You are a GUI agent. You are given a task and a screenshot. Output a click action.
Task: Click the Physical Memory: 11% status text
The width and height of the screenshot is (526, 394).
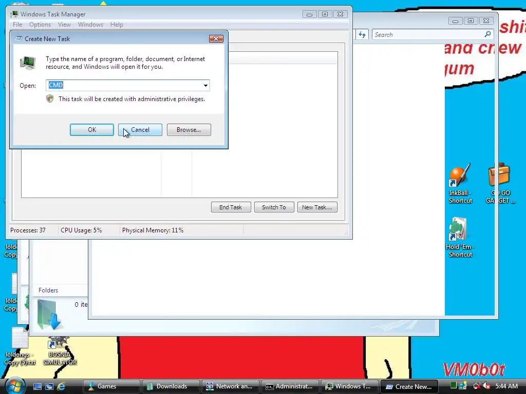pyautogui.click(x=153, y=230)
